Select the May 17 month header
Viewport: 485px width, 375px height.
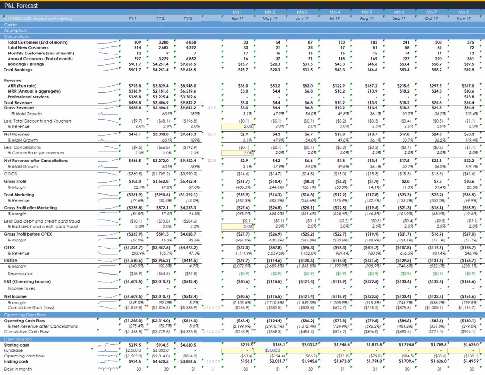coord(269,18)
